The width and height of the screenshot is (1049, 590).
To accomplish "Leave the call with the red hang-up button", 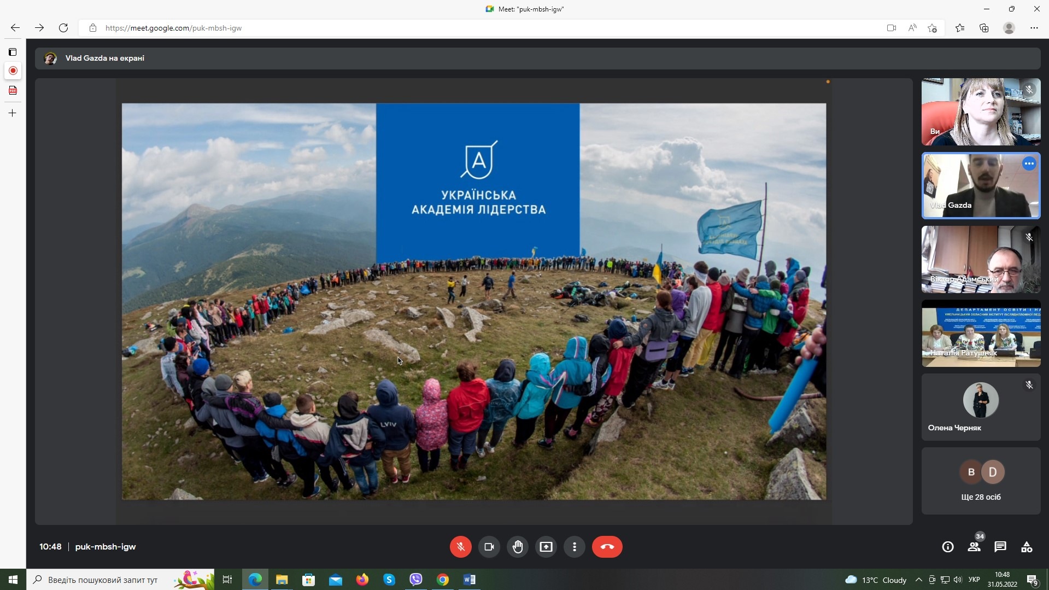I will tap(607, 547).
